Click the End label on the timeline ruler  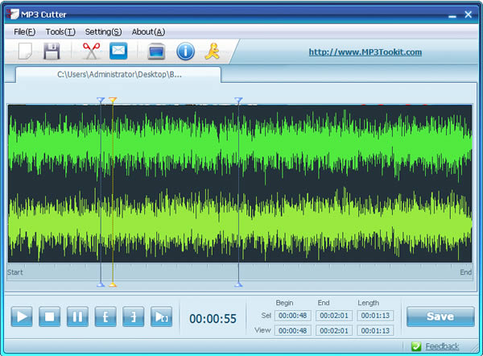466,272
